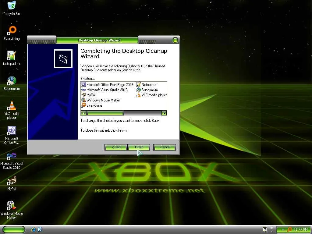Screen dimensions: 312x234
Task: Click the VLC media player icon in the list
Action: pos(139,95)
